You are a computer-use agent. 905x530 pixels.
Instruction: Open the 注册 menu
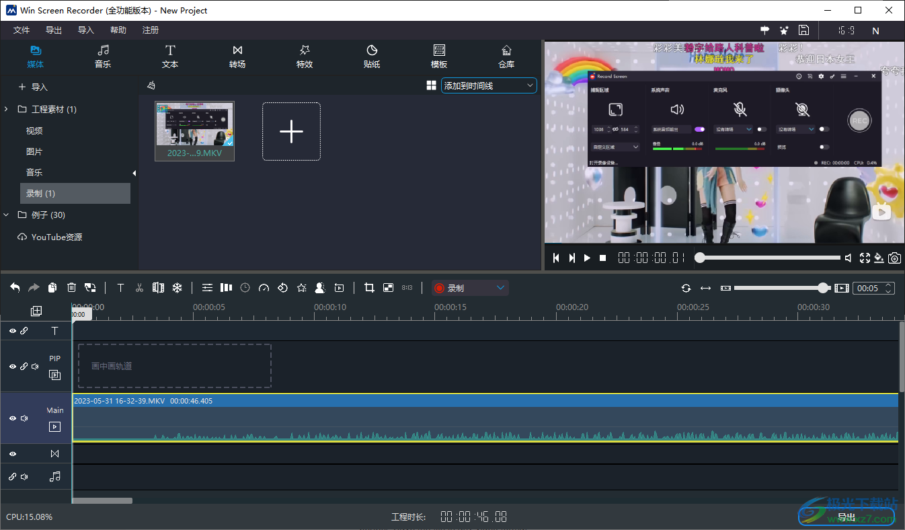(x=151, y=30)
